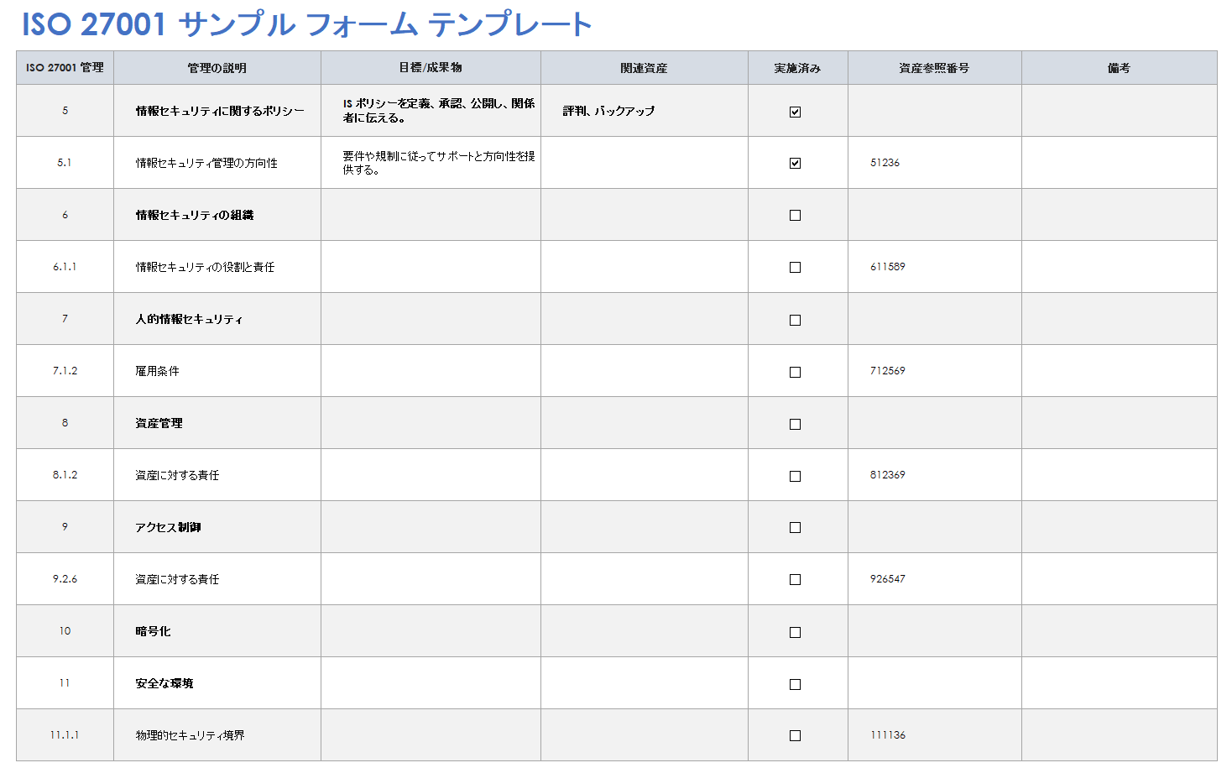Check the 実施済み box for 安全な環境
The image size is (1232, 768).
click(795, 684)
